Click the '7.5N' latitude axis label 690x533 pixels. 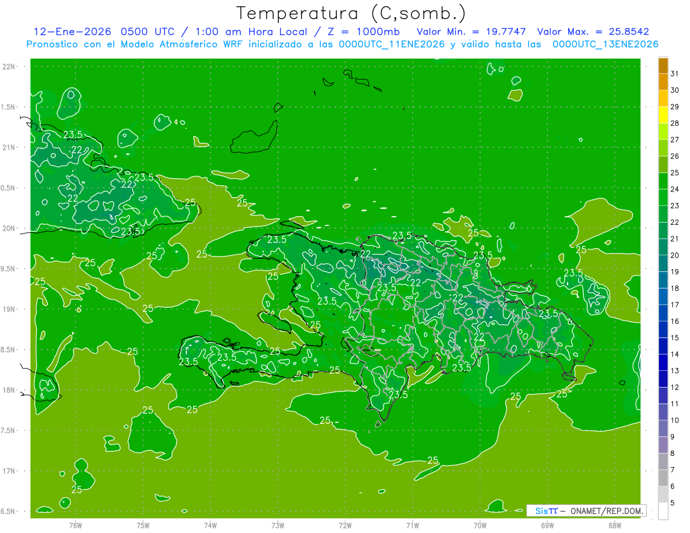pyautogui.click(x=9, y=431)
